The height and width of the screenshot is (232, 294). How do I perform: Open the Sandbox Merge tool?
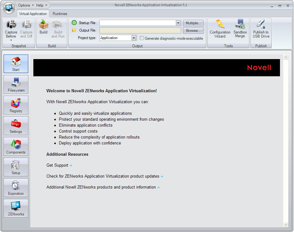point(240,28)
